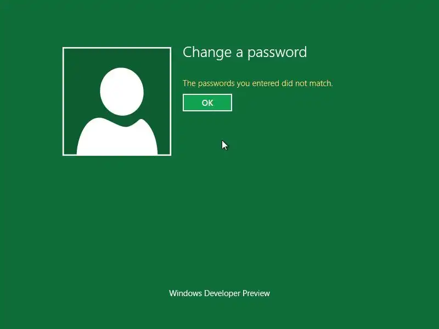The image size is (439, 329).
Task: Click the word "Preview" in the footer
Action: (x=256, y=293)
